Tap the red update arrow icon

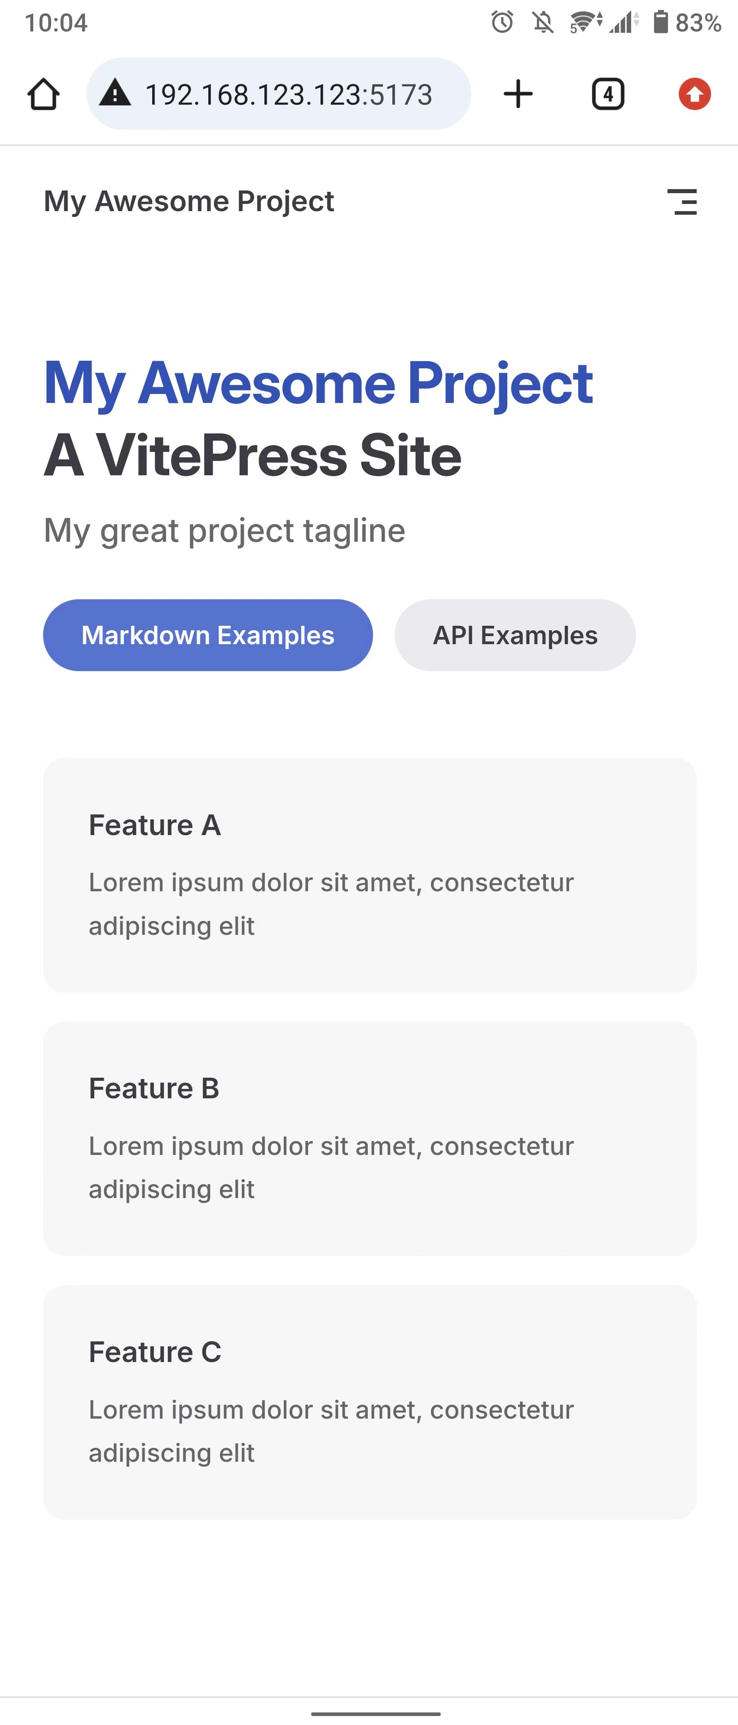pos(694,94)
